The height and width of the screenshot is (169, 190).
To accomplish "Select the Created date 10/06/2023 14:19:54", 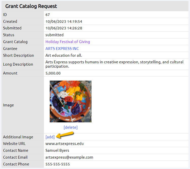I will [x=64, y=22].
